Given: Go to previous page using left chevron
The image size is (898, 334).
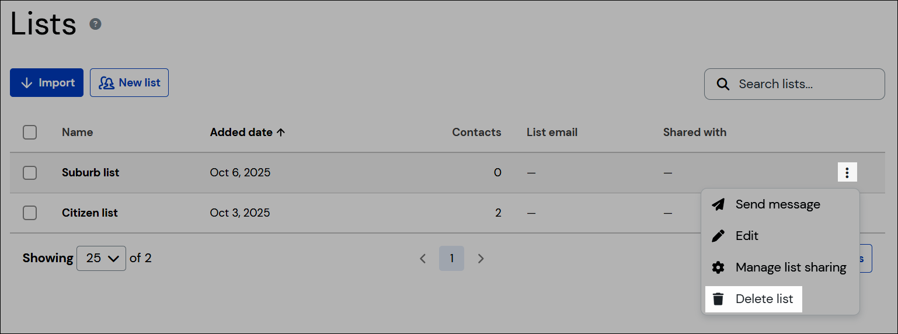Looking at the screenshot, I should click(423, 258).
